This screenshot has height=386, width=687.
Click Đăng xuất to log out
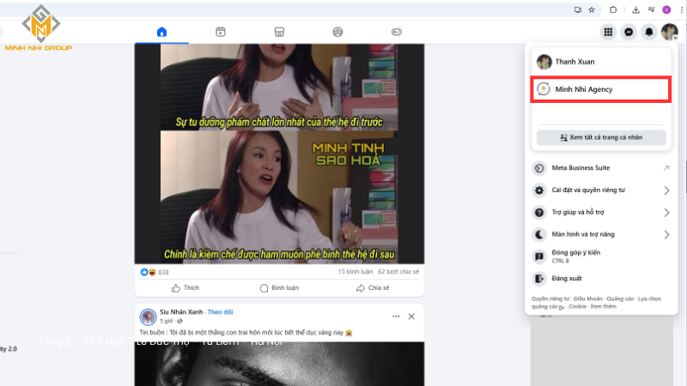click(x=600, y=278)
